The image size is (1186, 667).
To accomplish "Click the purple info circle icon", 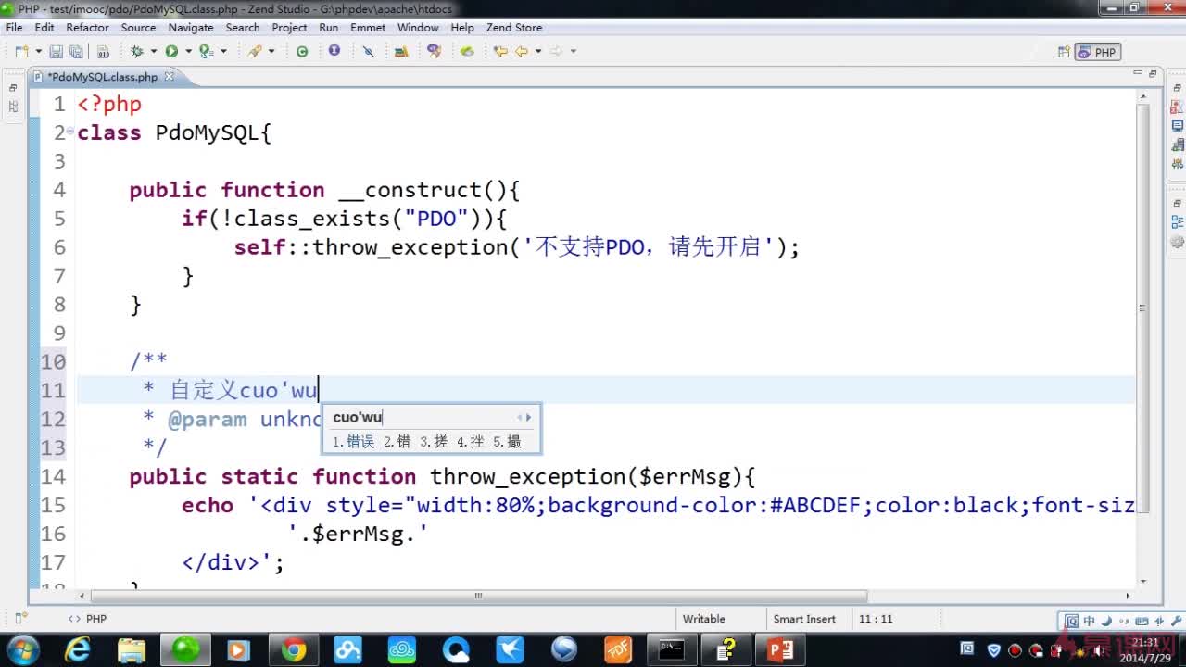I will 334,52.
